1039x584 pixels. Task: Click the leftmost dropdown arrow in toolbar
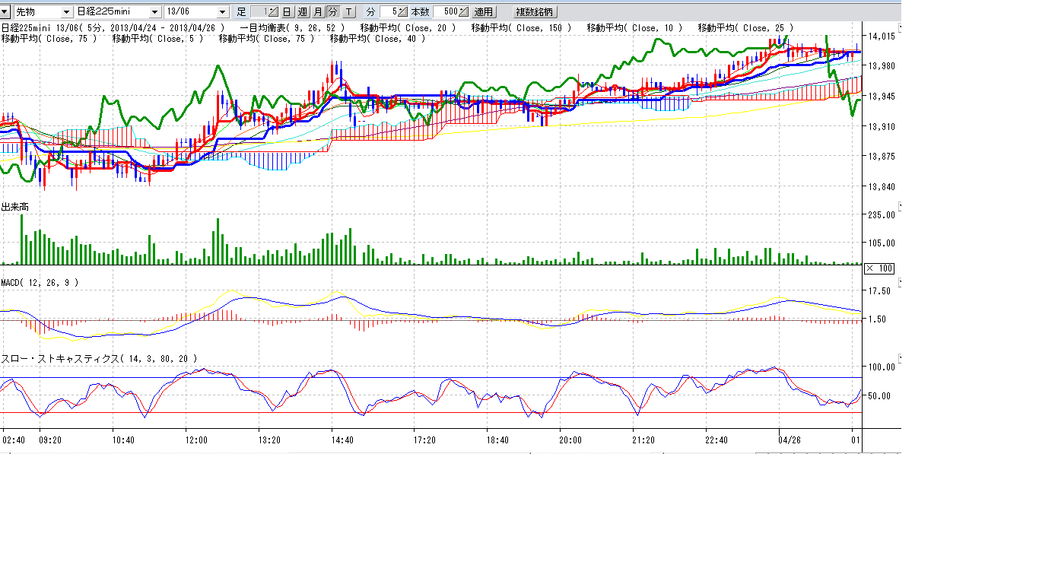coord(5,12)
